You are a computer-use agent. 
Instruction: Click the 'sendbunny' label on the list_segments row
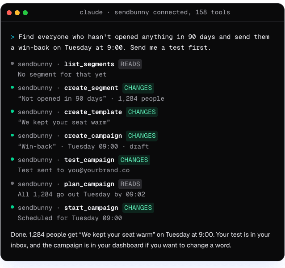(x=35, y=64)
